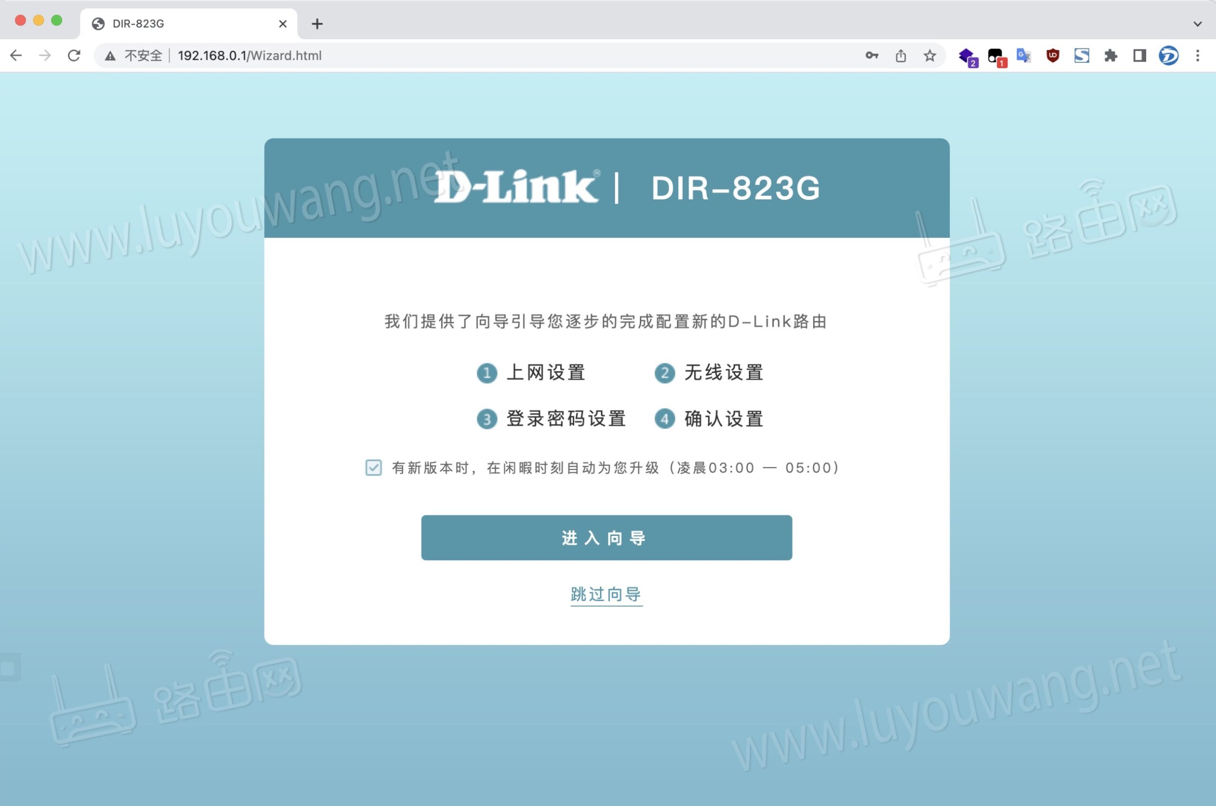
Task: Select the 无线设置 step circle 2
Action: coord(665,373)
